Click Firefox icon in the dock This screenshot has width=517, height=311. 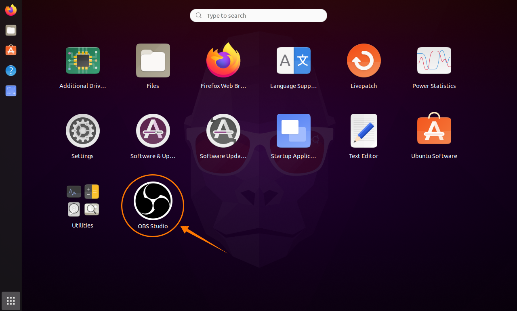pos(11,10)
